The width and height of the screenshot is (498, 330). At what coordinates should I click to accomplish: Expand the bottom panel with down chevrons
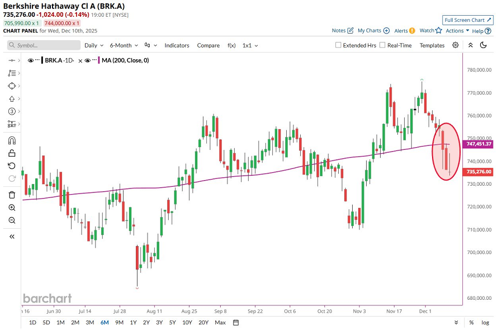coord(456,322)
